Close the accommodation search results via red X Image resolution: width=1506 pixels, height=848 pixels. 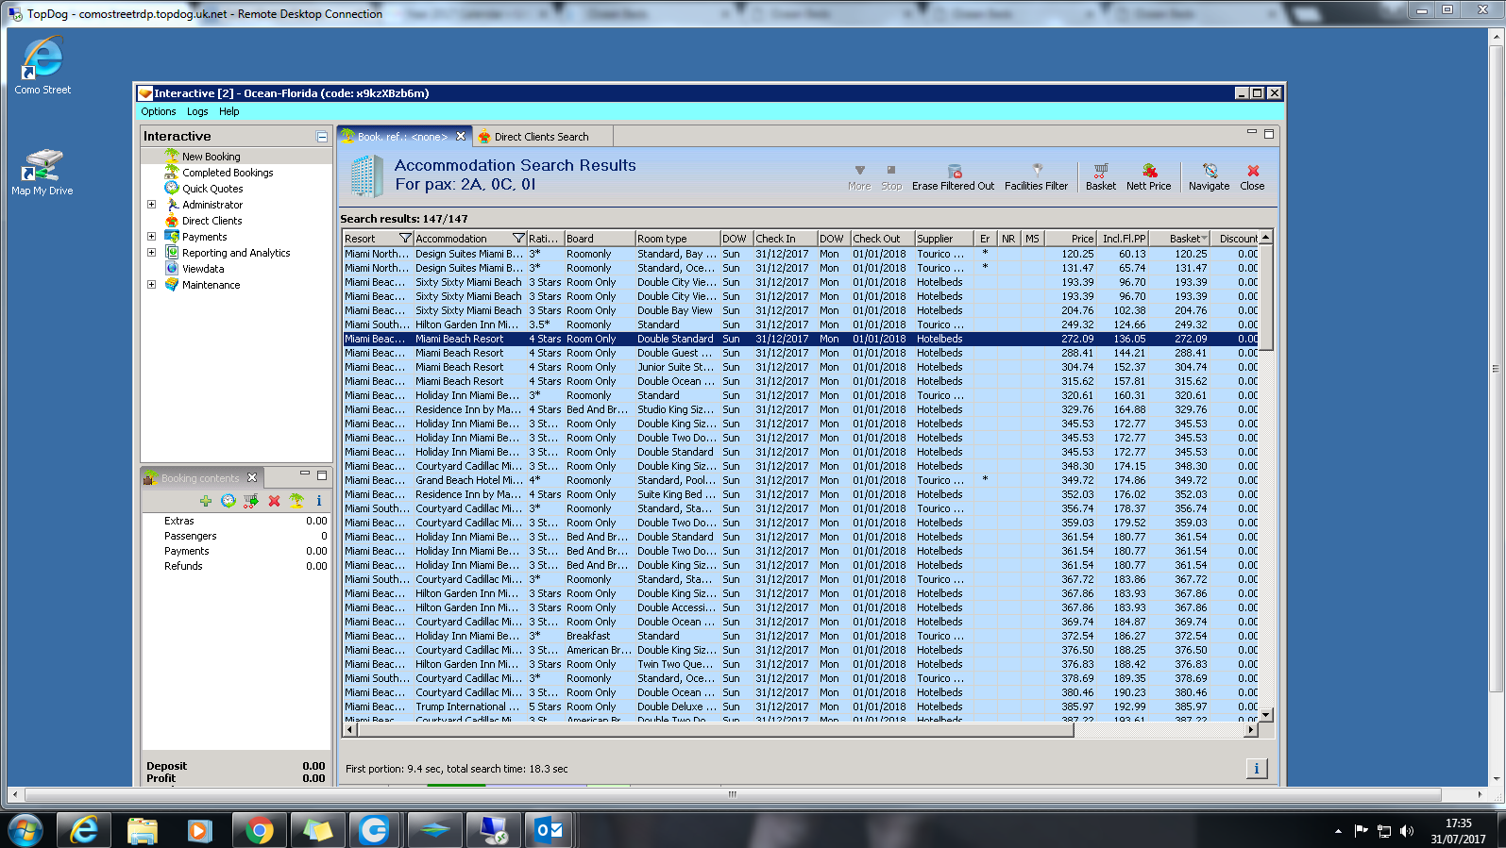tap(1252, 177)
